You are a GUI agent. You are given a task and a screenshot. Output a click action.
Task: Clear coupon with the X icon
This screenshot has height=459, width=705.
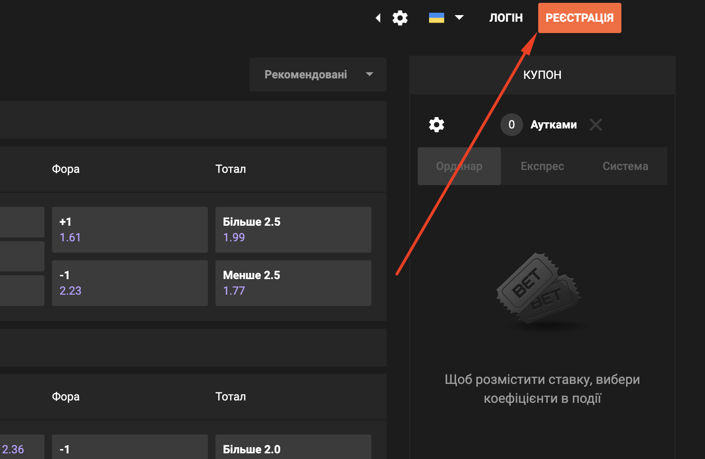click(596, 125)
